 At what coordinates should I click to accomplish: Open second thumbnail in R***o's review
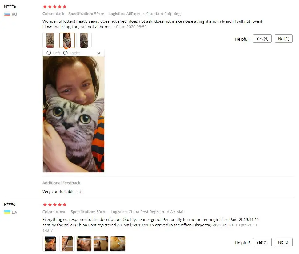(x=67, y=244)
